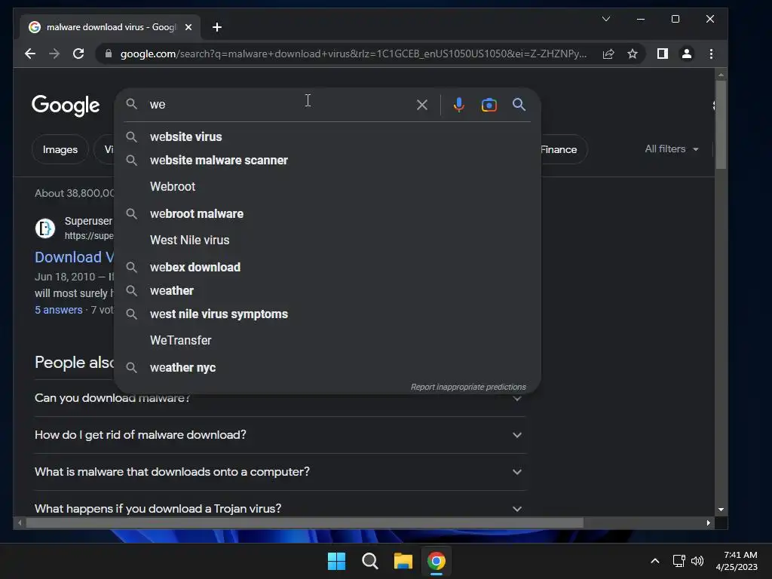Open a new browser tab
The image size is (772, 579).
[x=217, y=27]
